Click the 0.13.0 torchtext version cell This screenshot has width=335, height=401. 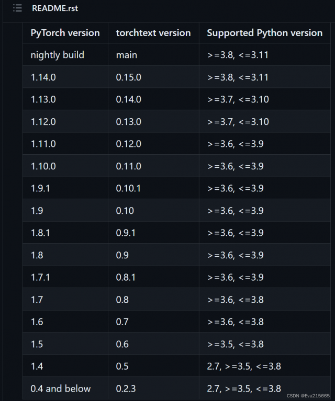[129, 122]
